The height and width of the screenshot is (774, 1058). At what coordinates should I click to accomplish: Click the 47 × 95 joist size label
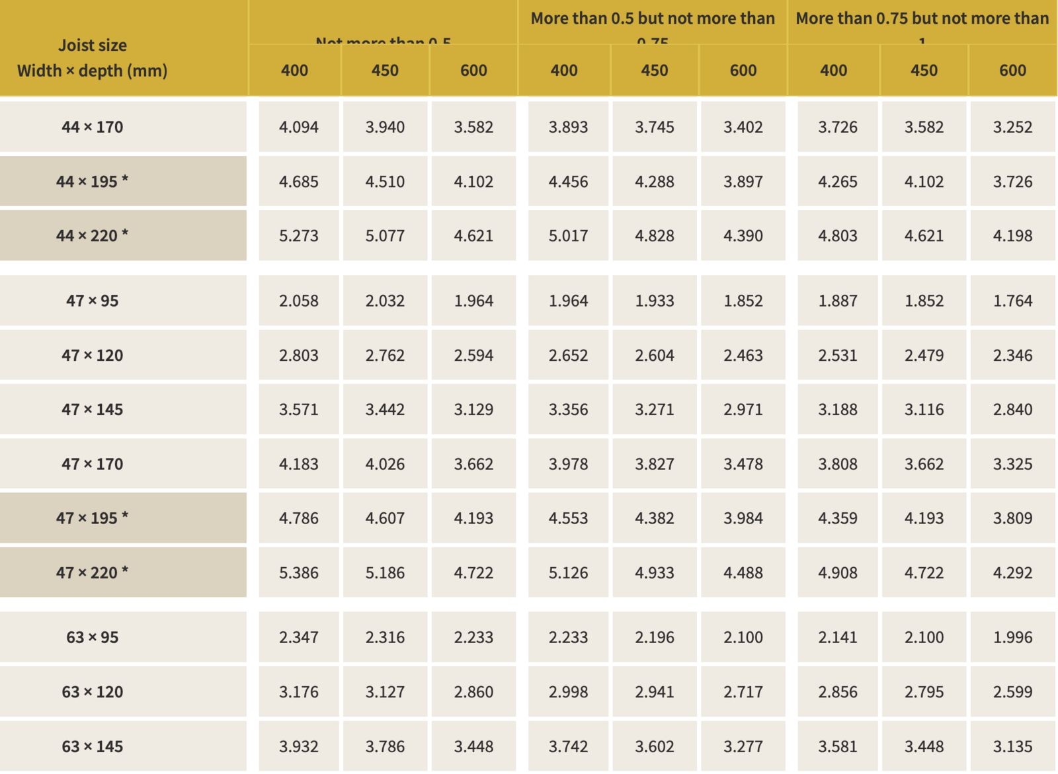pos(93,301)
